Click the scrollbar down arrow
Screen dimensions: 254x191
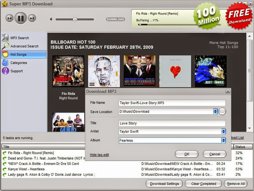(x=250, y=128)
